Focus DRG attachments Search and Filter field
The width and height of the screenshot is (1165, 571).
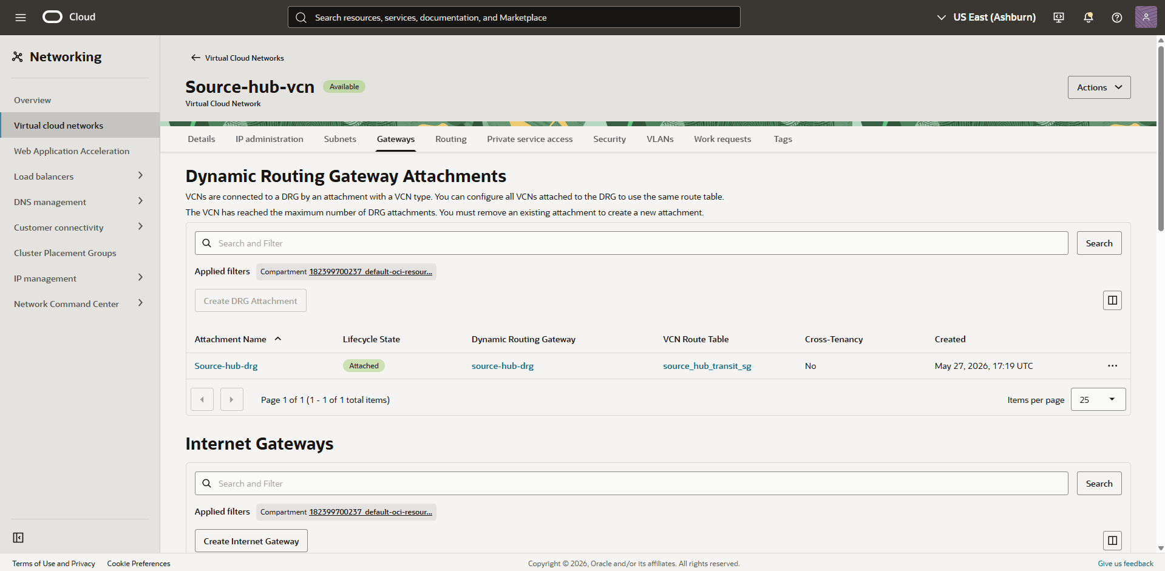click(x=631, y=243)
